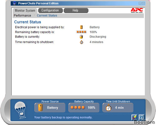Click the '4 minutes' value
The image size is (156, 125).
coord(96,42)
